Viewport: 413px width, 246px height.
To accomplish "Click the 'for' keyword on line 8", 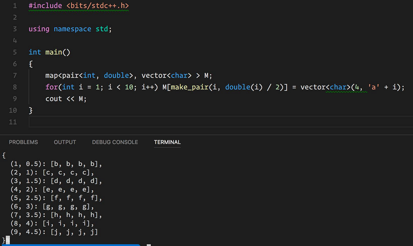I will pyautogui.click(x=52, y=87).
